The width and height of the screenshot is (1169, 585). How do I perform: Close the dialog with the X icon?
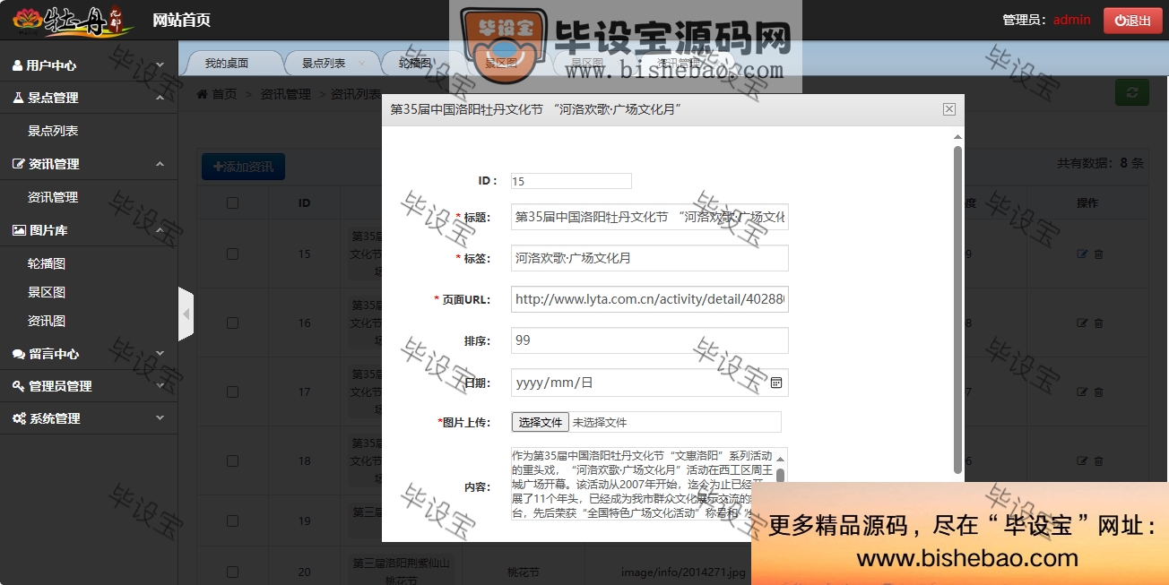pyautogui.click(x=949, y=109)
